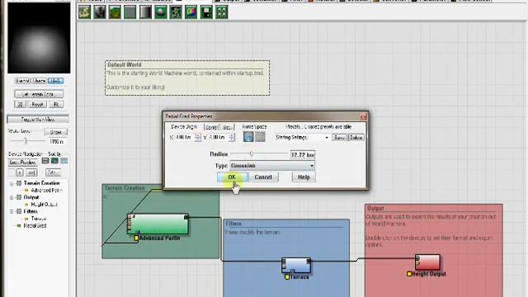Click the first dark sort-by icon
The width and height of the screenshot is (528, 297).
coord(45,161)
